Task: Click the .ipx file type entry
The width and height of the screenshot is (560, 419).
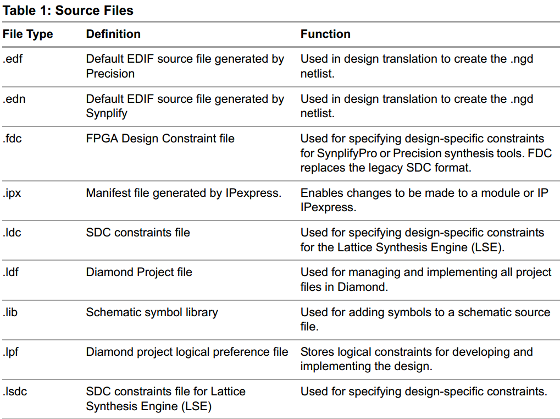Action: tap(13, 193)
